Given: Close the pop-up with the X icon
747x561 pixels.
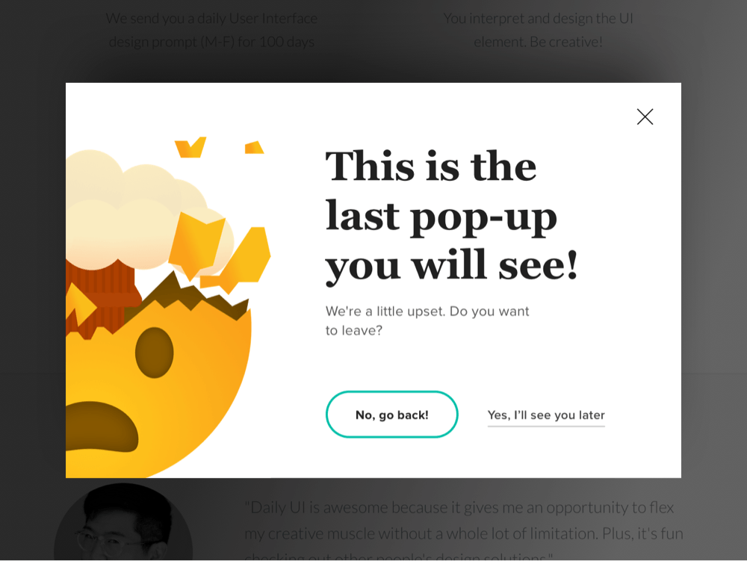Looking at the screenshot, I should pyautogui.click(x=645, y=117).
